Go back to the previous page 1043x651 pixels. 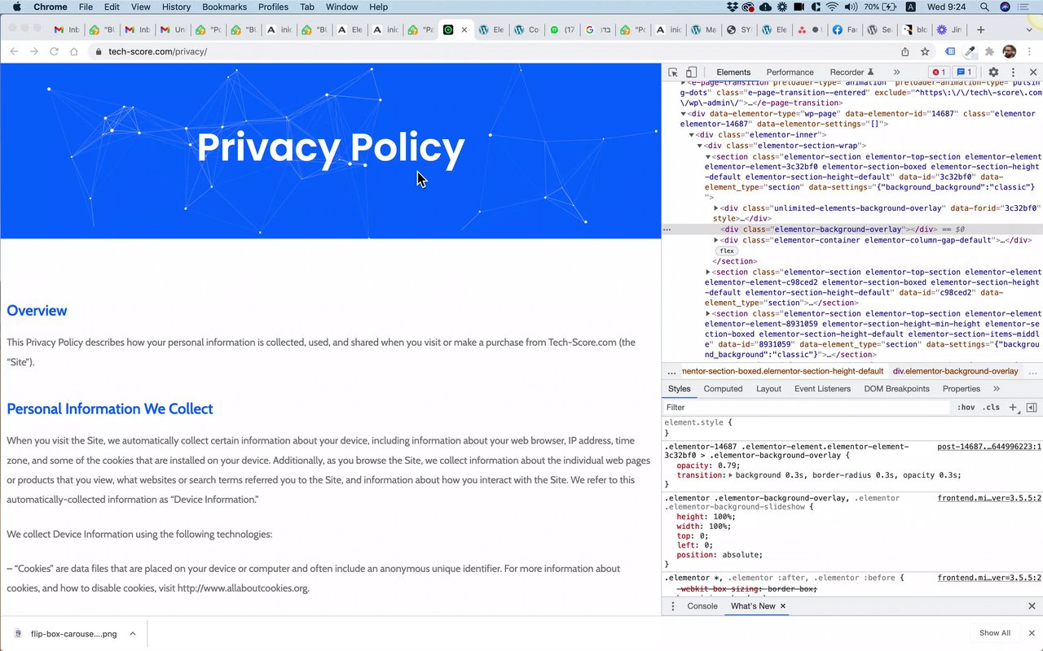[x=14, y=51]
